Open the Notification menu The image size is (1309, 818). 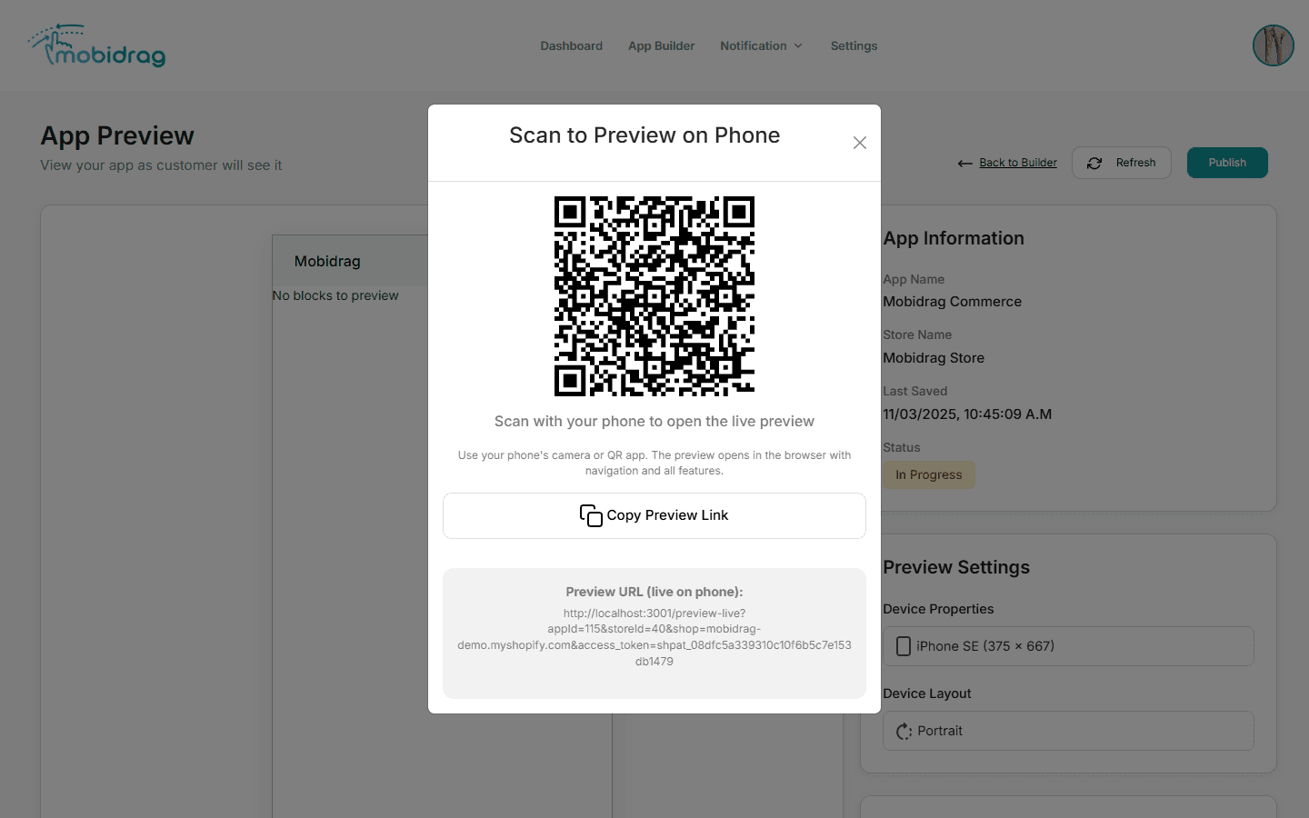coord(761,46)
